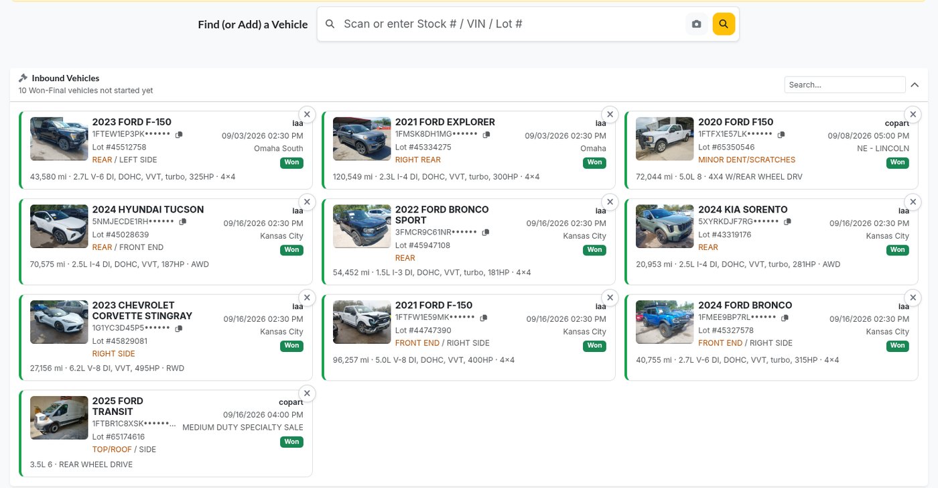Screen dimensions: 938x488
Task: Dismiss the 2020 Ford F150 card
Action: (913, 114)
